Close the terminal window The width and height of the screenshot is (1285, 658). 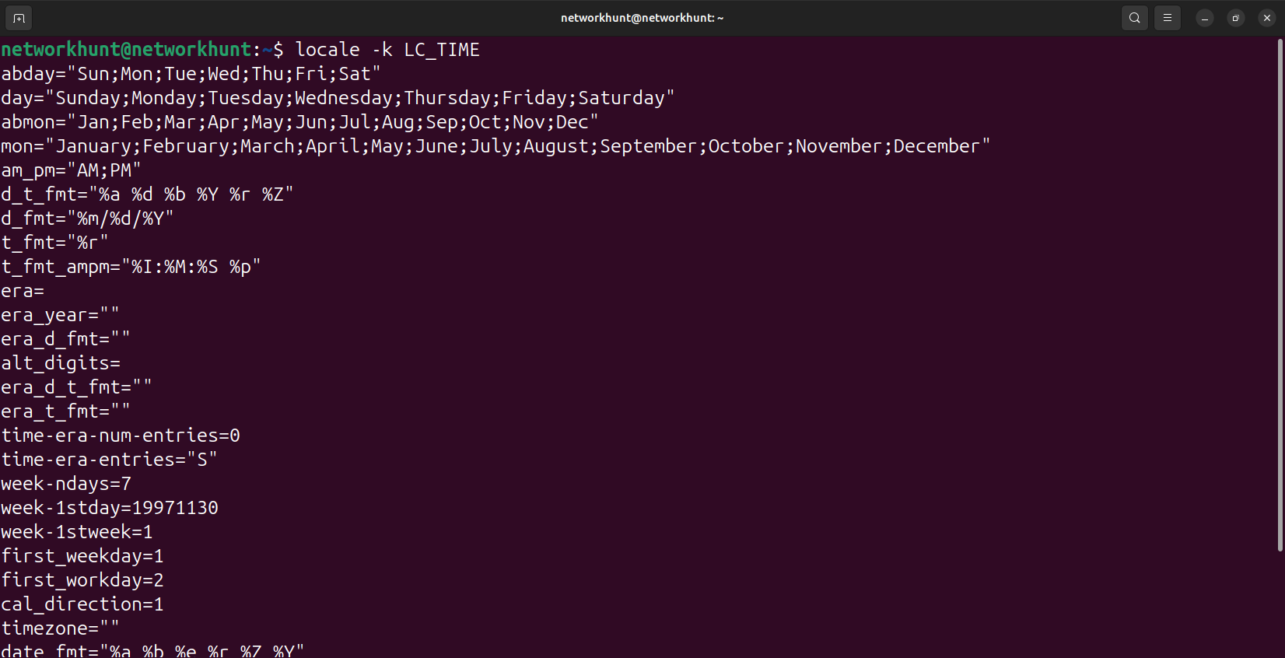pyautogui.click(x=1267, y=18)
